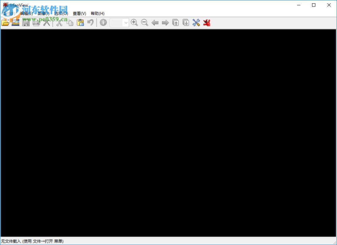Image resolution: width=337 pixels, height=245 pixels.
Task: Open the 图像(I) menu
Action: [x=43, y=13]
